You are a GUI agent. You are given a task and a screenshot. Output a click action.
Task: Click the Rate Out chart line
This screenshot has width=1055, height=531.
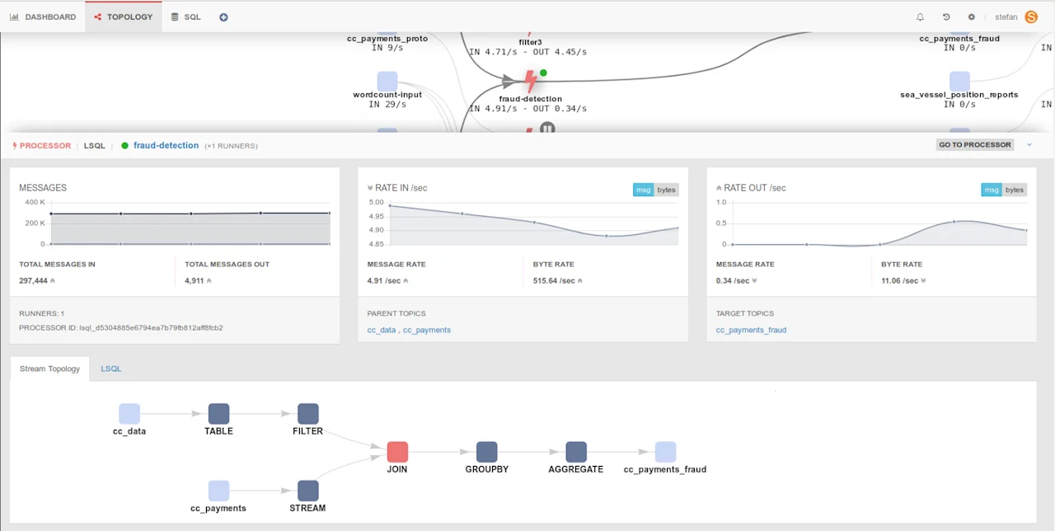880,233
